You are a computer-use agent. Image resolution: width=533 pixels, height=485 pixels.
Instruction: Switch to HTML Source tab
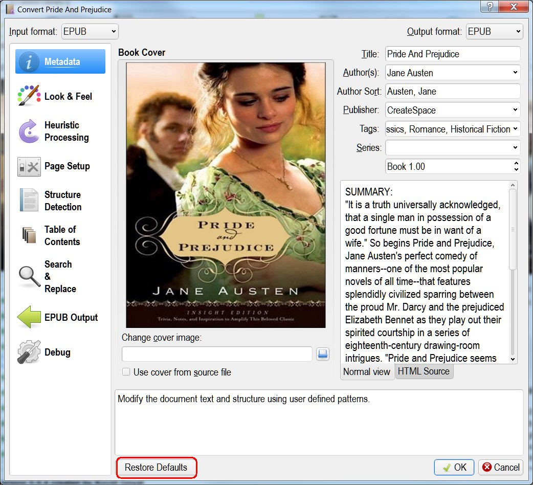424,371
